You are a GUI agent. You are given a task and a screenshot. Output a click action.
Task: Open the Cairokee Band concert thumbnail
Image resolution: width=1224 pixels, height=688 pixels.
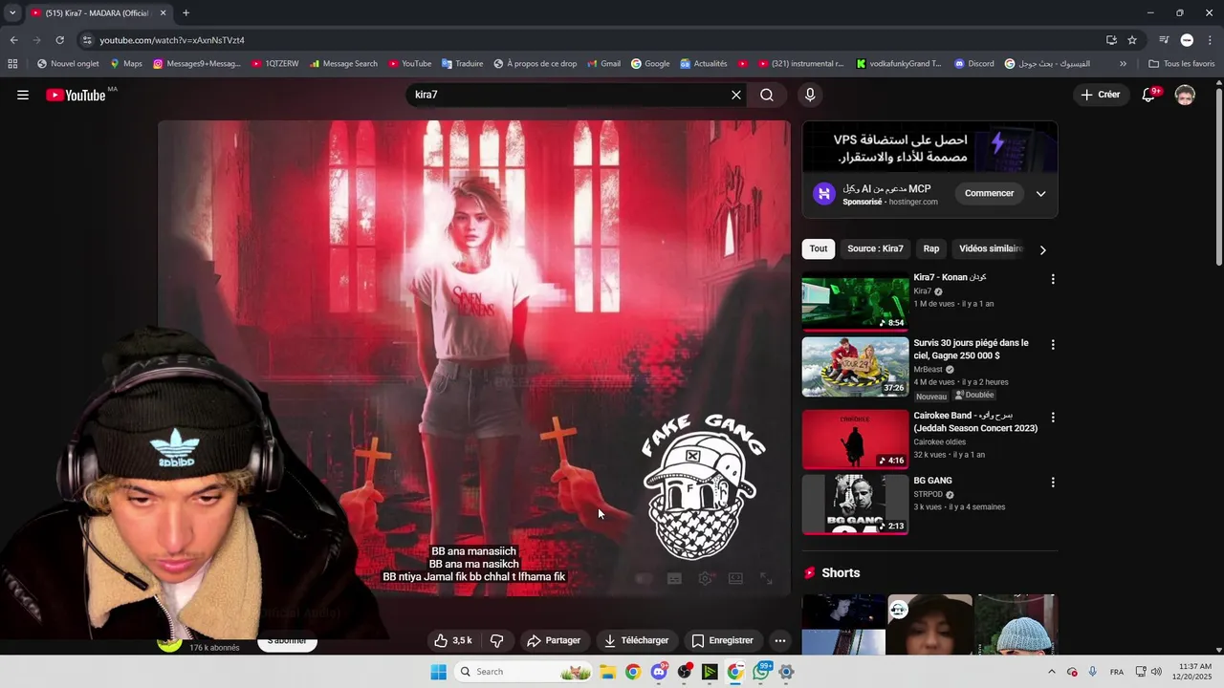(855, 440)
